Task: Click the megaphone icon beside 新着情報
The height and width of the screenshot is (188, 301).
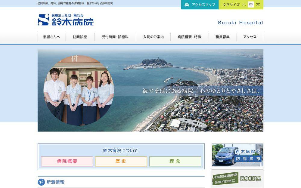Action: 41,182
